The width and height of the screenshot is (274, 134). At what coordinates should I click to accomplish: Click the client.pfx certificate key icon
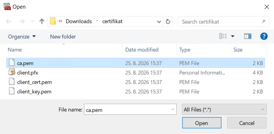pyautogui.click(x=12, y=72)
